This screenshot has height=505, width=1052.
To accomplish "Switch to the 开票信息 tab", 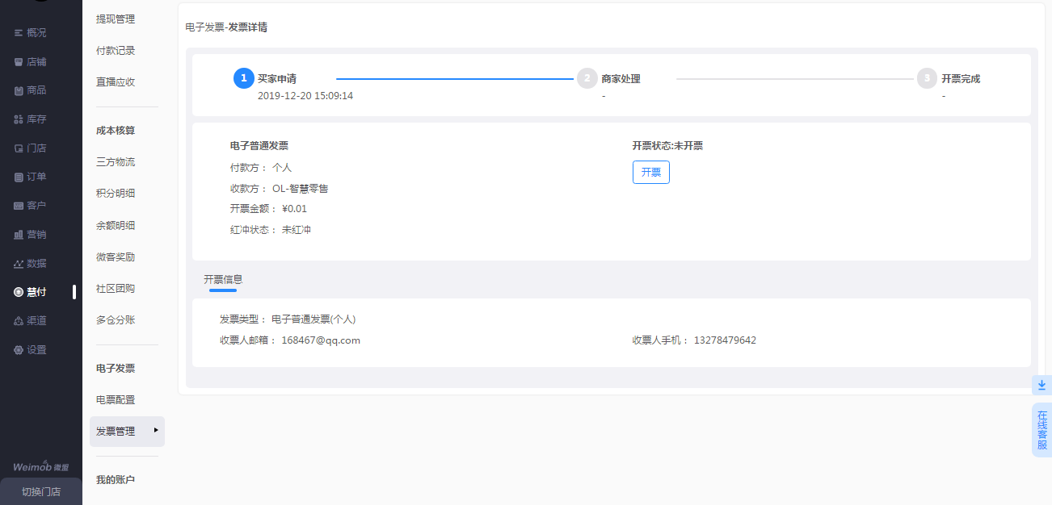I will (x=223, y=280).
